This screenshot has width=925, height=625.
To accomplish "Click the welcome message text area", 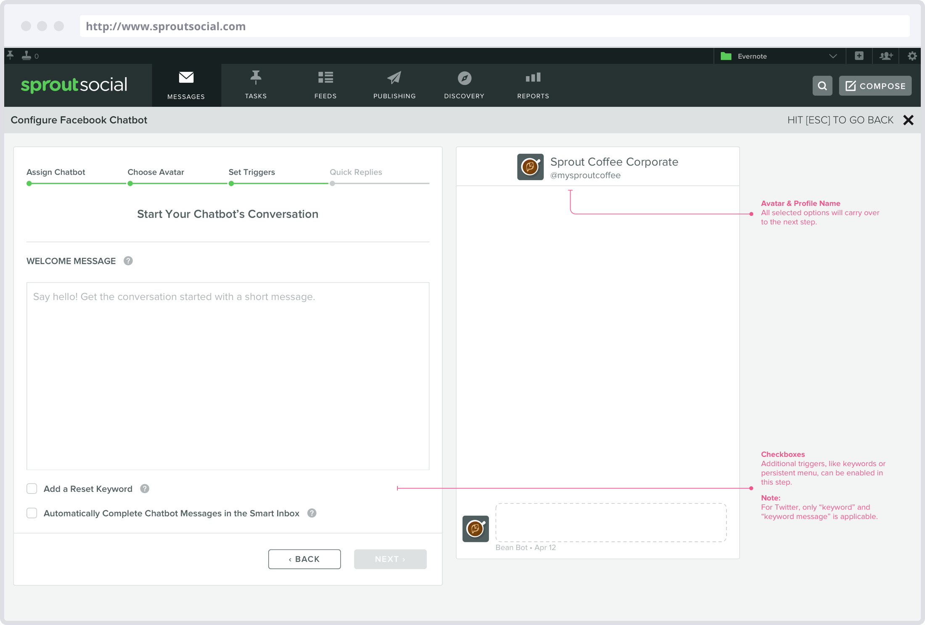I will click(228, 376).
